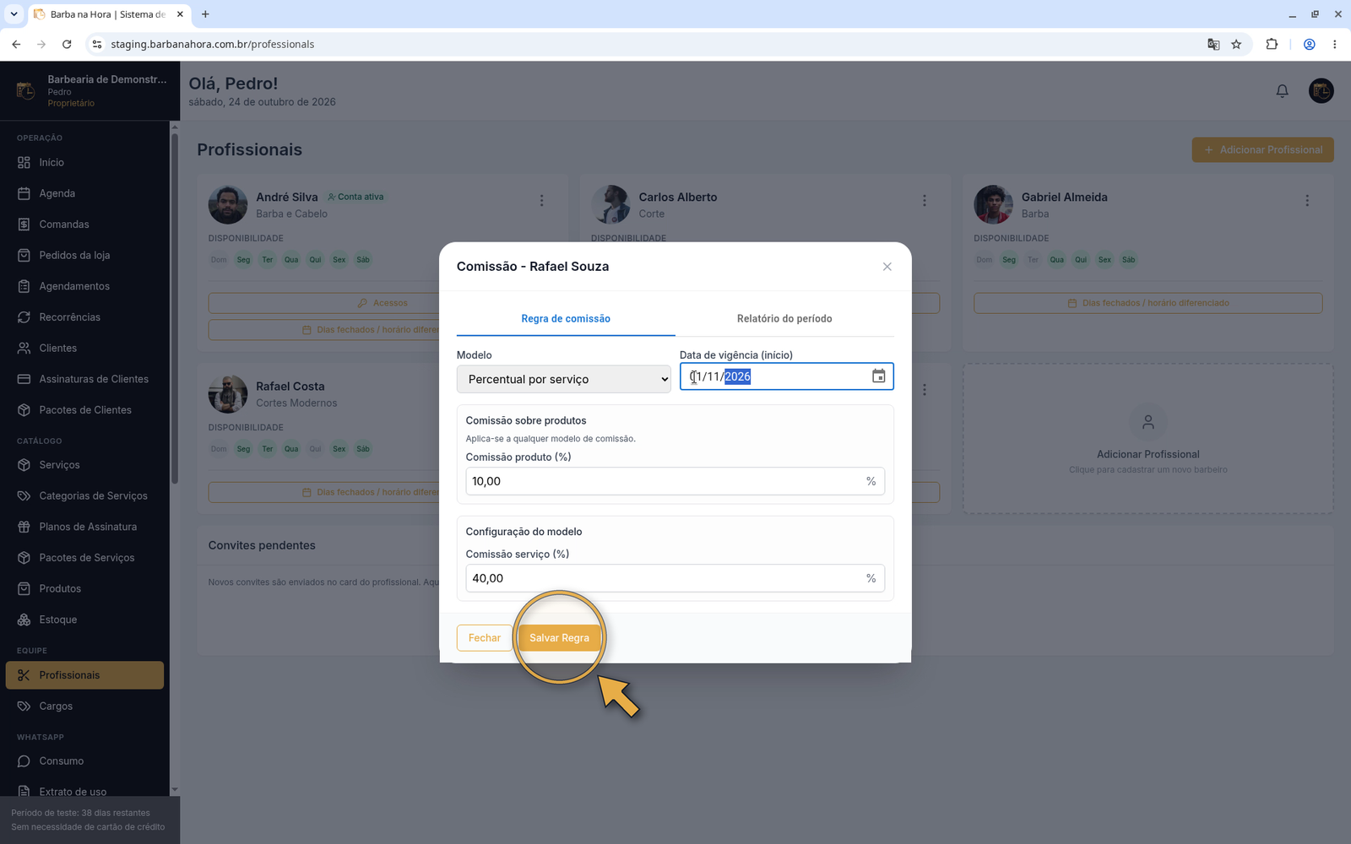Click Serviços cube icon in sidebar
Image resolution: width=1351 pixels, height=844 pixels.
point(24,465)
